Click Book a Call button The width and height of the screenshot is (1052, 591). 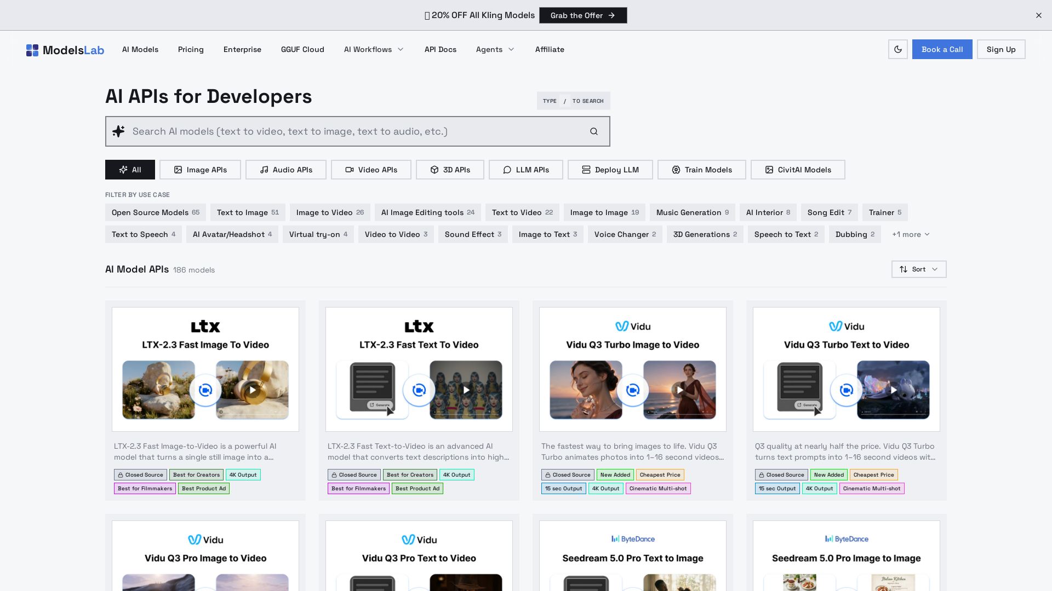[942, 49]
